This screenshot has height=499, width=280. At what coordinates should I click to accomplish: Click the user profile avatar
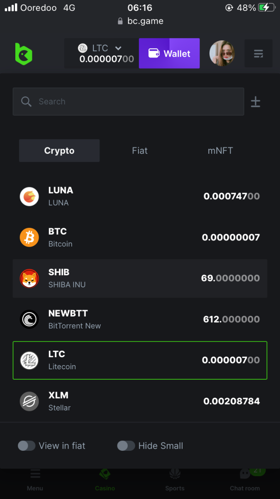click(222, 54)
